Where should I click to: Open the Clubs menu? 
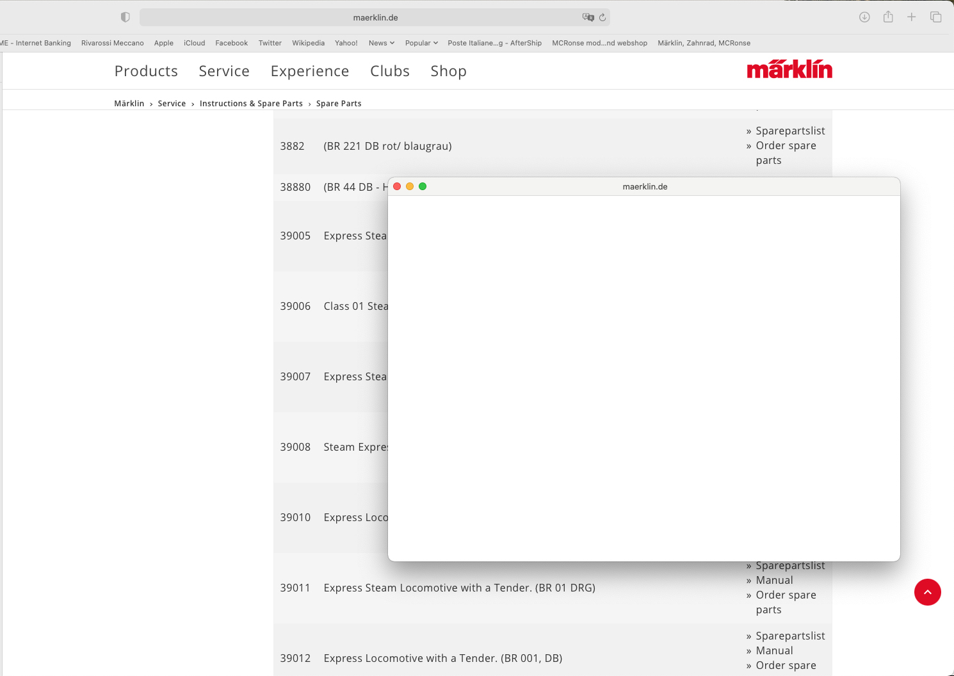(390, 71)
